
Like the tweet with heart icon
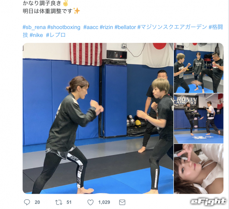(91, 202)
